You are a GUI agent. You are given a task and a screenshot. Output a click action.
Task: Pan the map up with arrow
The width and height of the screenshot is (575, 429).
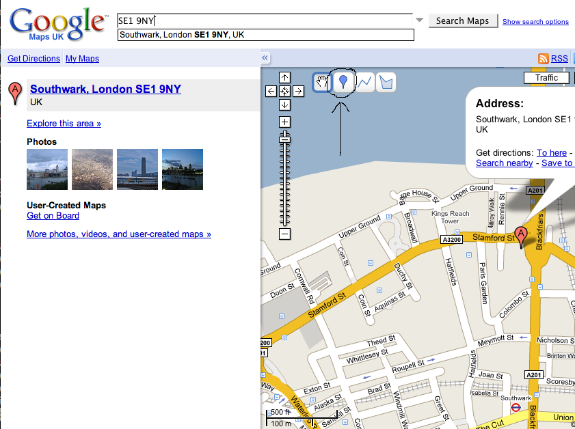[x=285, y=78]
